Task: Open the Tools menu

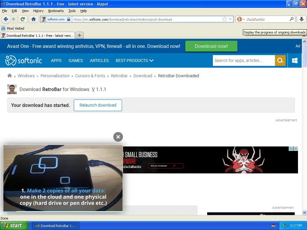Action: 72,11
